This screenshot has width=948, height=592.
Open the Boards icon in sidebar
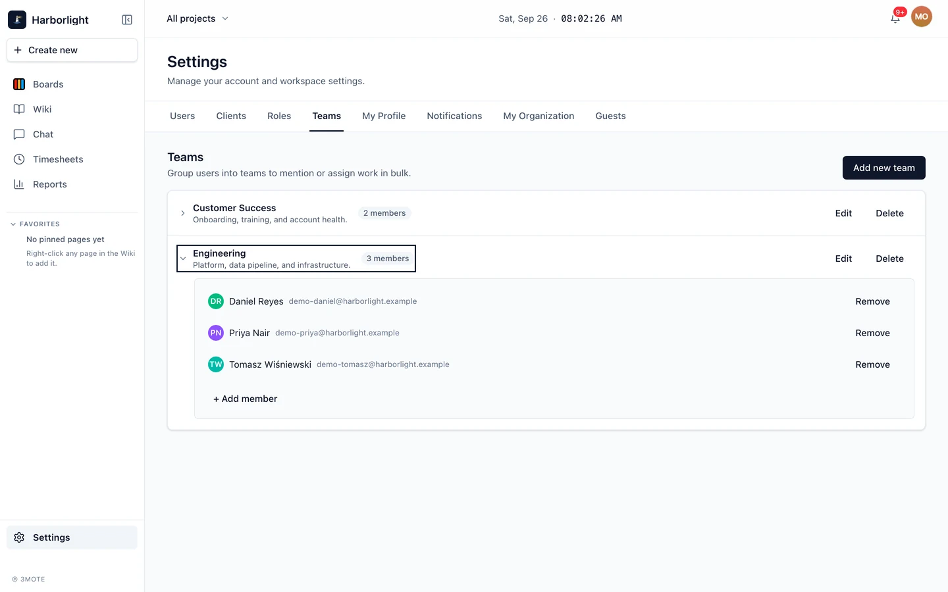tap(19, 84)
